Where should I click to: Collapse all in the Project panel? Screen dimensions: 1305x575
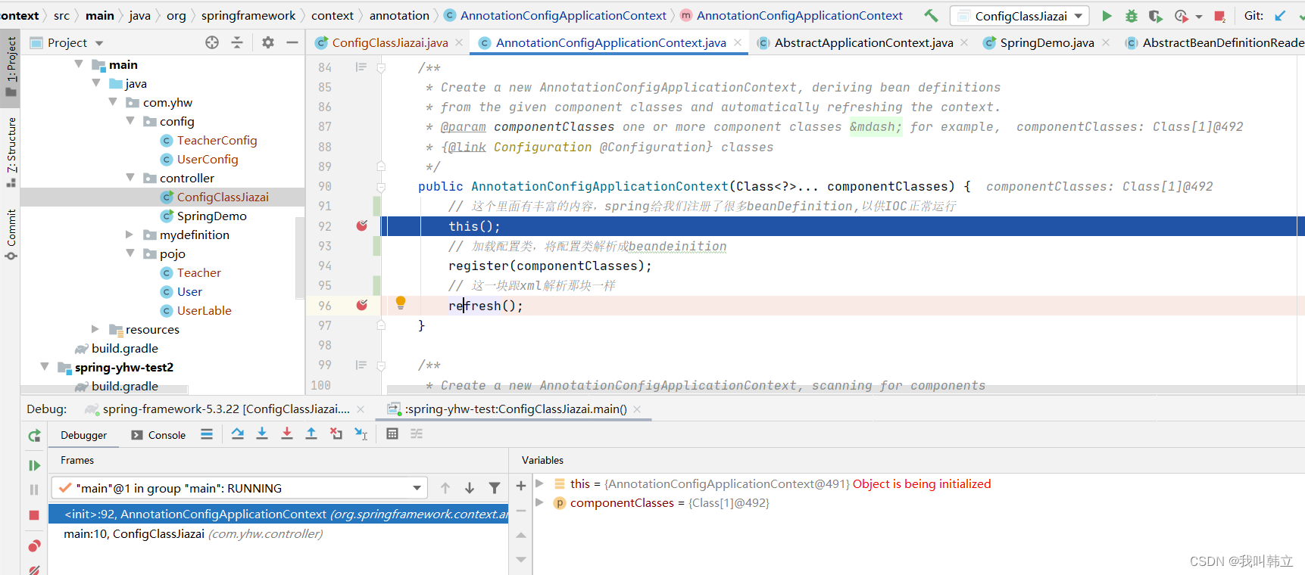pos(237,42)
